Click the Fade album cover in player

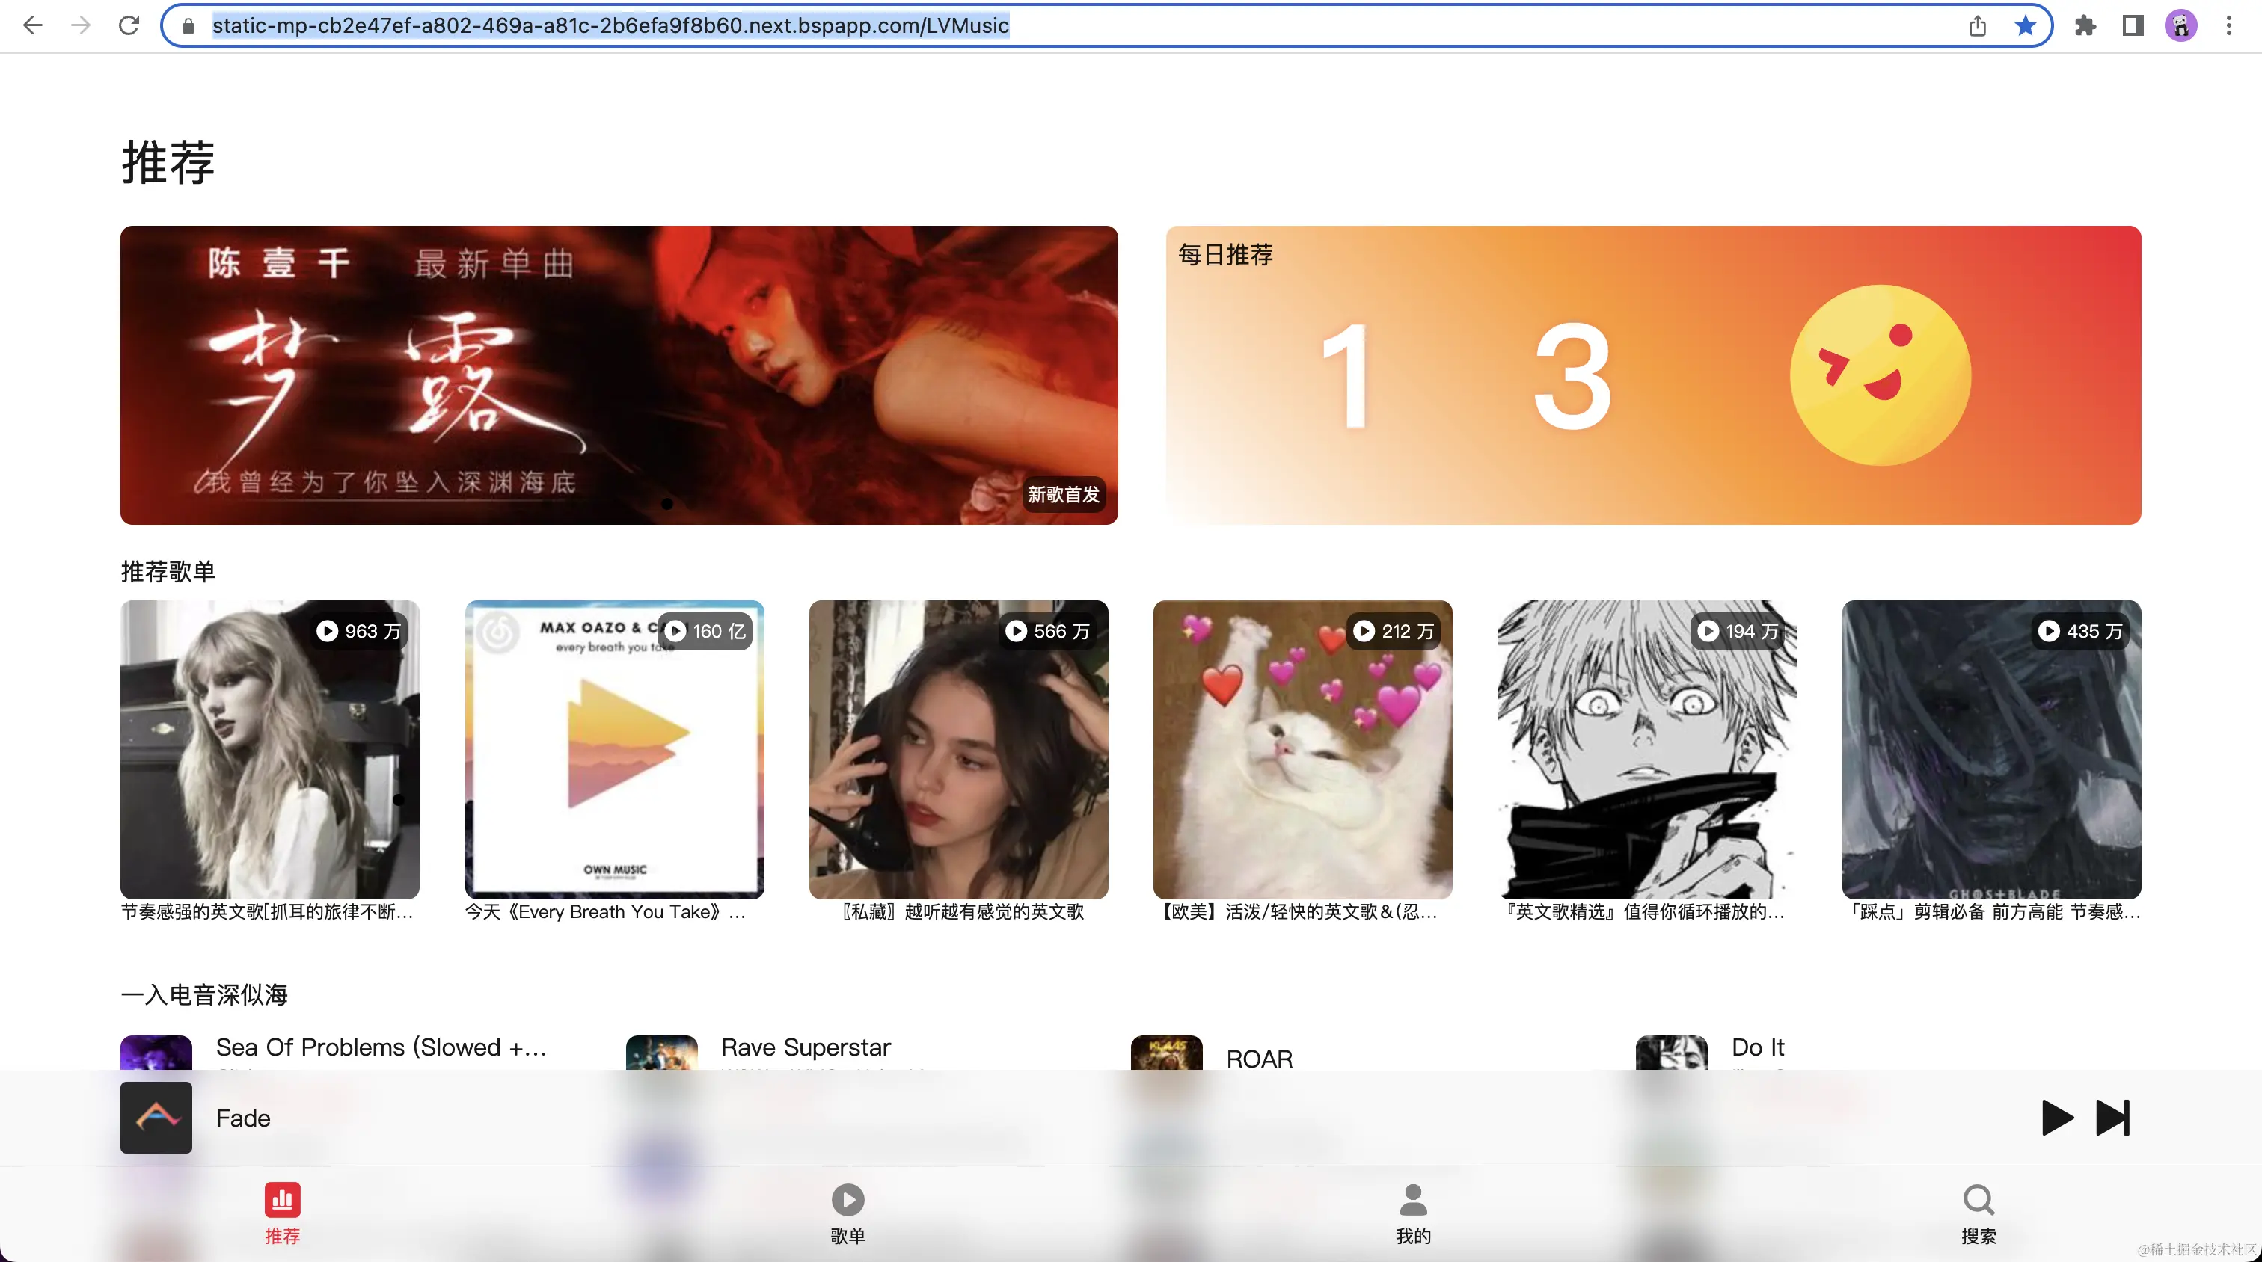pyautogui.click(x=156, y=1117)
